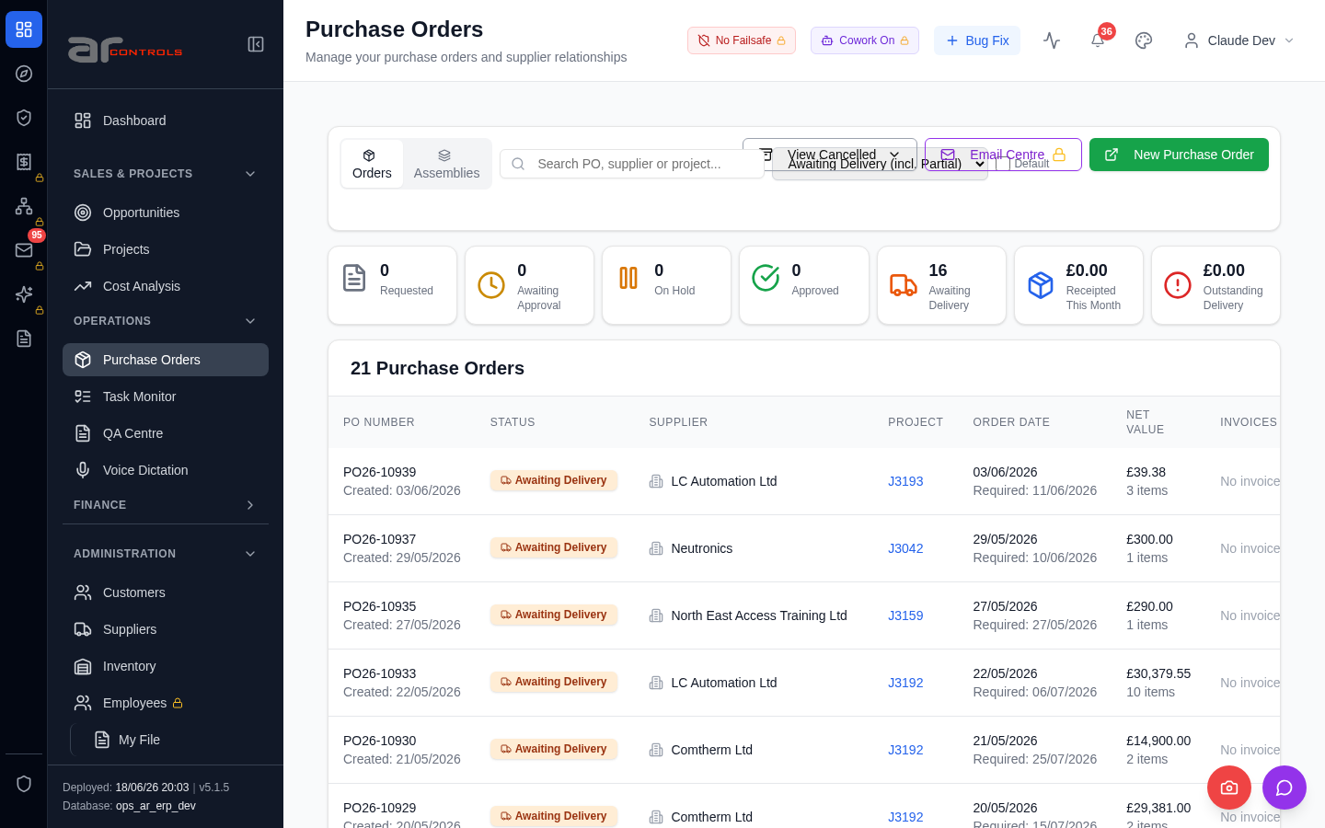The width and height of the screenshot is (1325, 828).
Task: Open Customers in the sidebar
Action: click(166, 592)
